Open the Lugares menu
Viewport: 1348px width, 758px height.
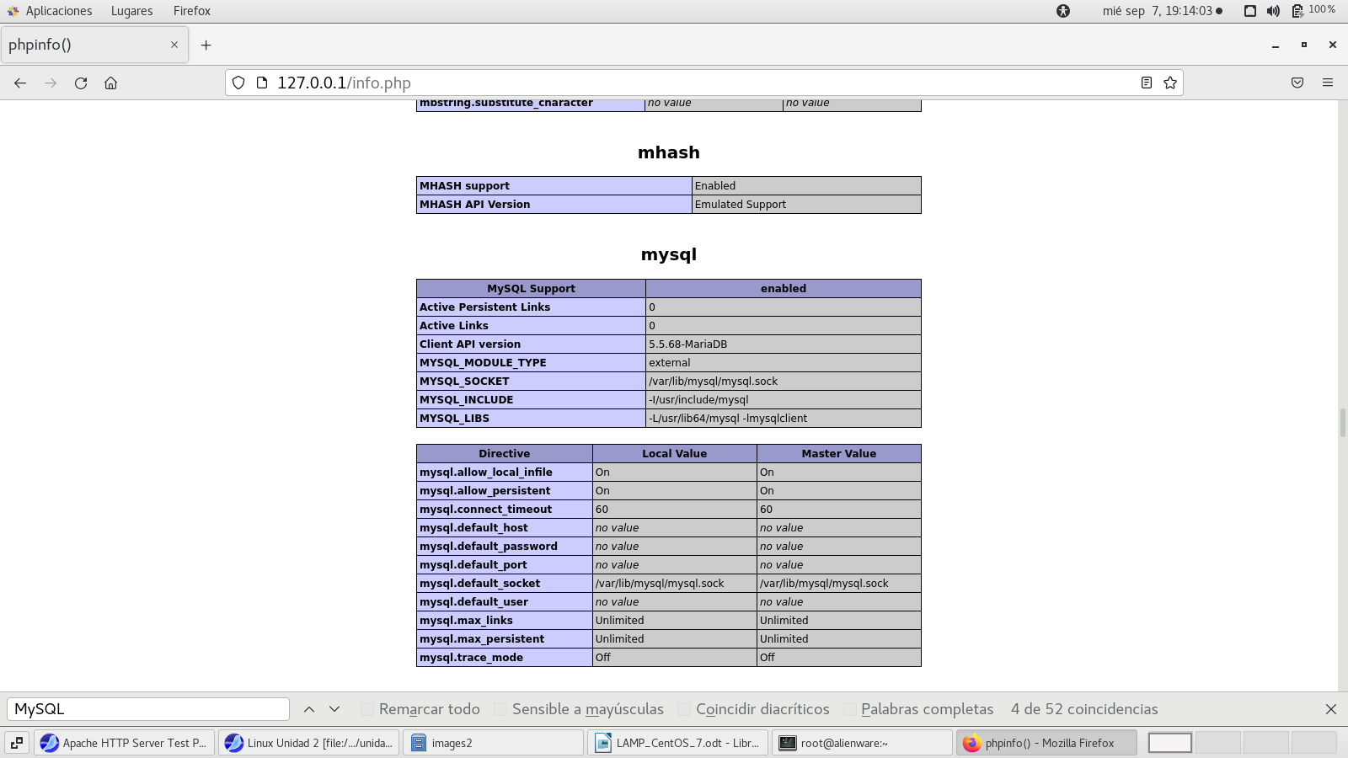coord(131,11)
